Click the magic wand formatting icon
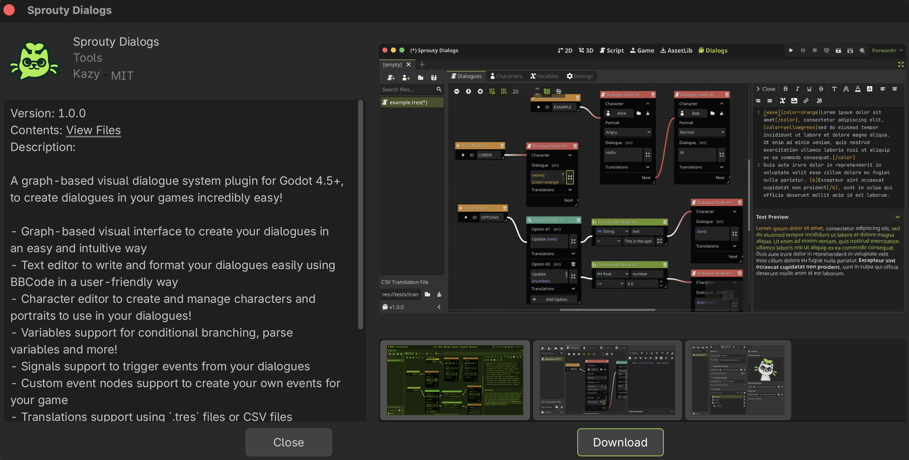The height and width of the screenshot is (460, 909). [819, 100]
